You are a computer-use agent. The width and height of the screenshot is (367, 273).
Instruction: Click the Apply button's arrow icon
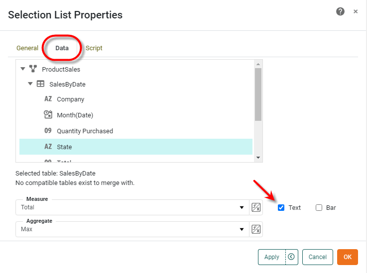291,257
